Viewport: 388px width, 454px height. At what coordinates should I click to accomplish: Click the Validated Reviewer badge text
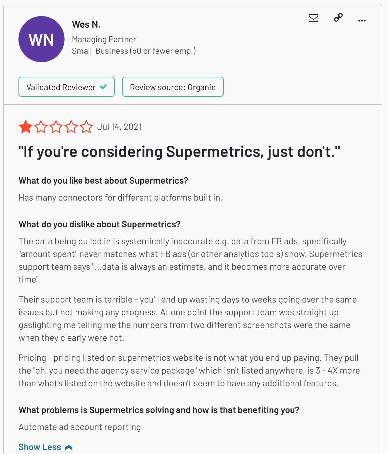tap(61, 87)
